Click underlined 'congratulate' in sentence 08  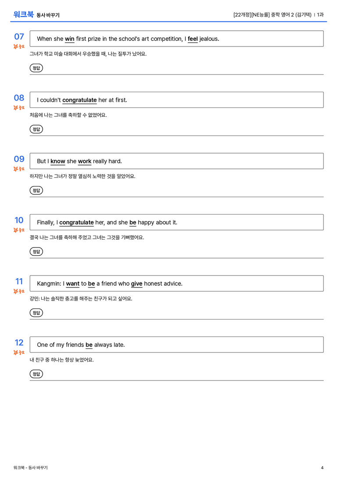[79, 100]
